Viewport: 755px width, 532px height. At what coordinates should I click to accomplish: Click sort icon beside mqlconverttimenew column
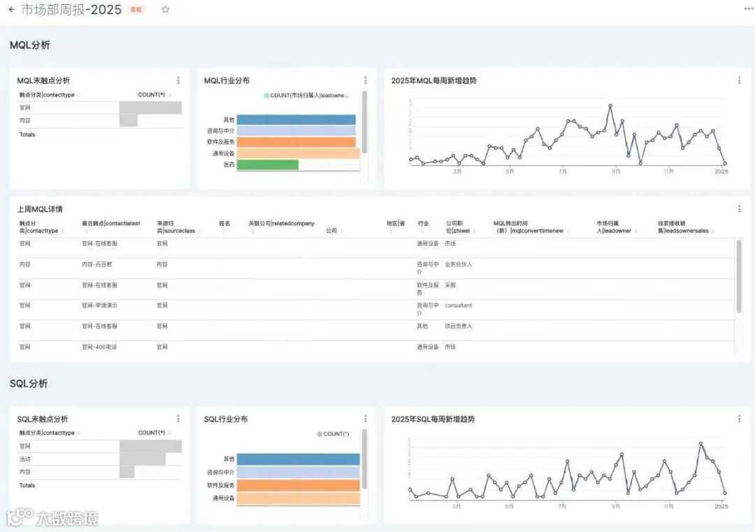point(568,231)
